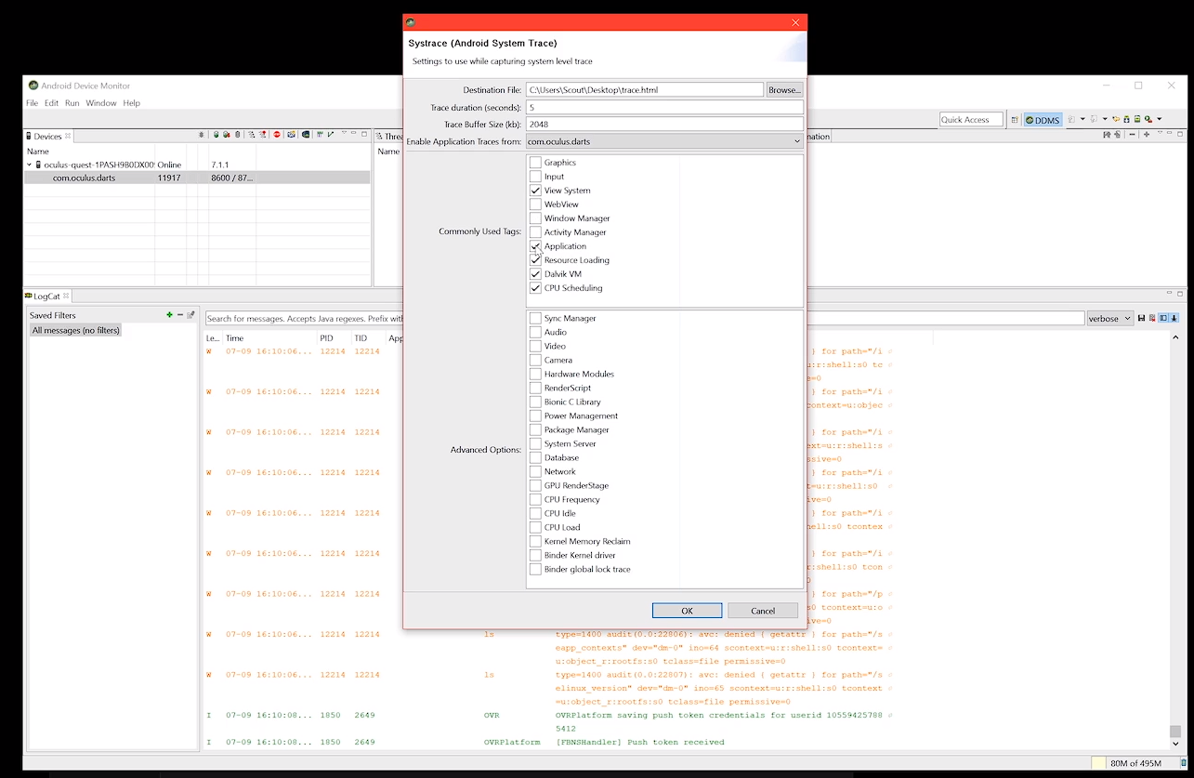Toggle the Application tag checkbox

[535, 246]
